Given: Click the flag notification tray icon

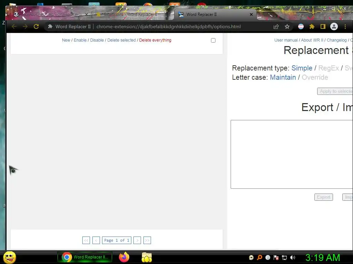Looking at the screenshot, I should [x=276, y=257].
